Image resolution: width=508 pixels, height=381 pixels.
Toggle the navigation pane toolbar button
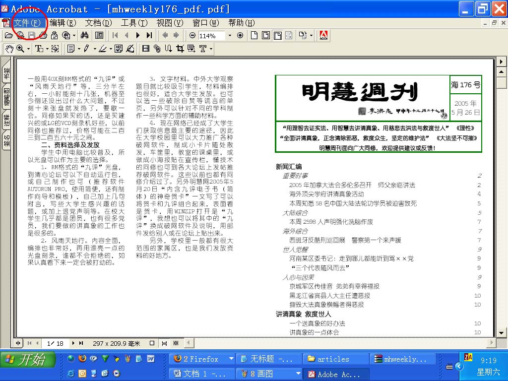pos(99,35)
